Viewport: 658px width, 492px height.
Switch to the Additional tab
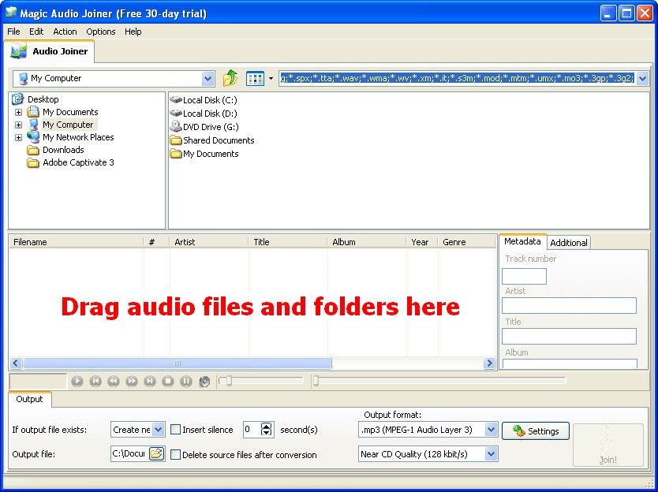tap(569, 242)
